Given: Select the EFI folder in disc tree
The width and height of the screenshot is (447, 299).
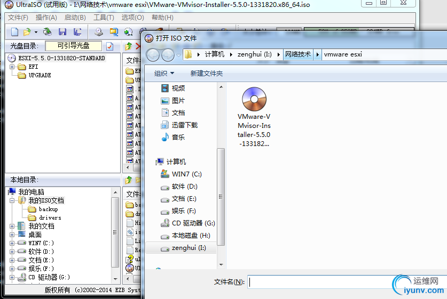Looking at the screenshot, I should coord(33,67).
